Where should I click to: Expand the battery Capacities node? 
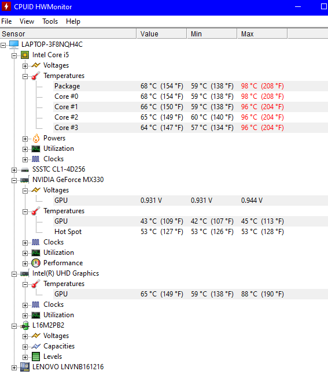(25, 347)
